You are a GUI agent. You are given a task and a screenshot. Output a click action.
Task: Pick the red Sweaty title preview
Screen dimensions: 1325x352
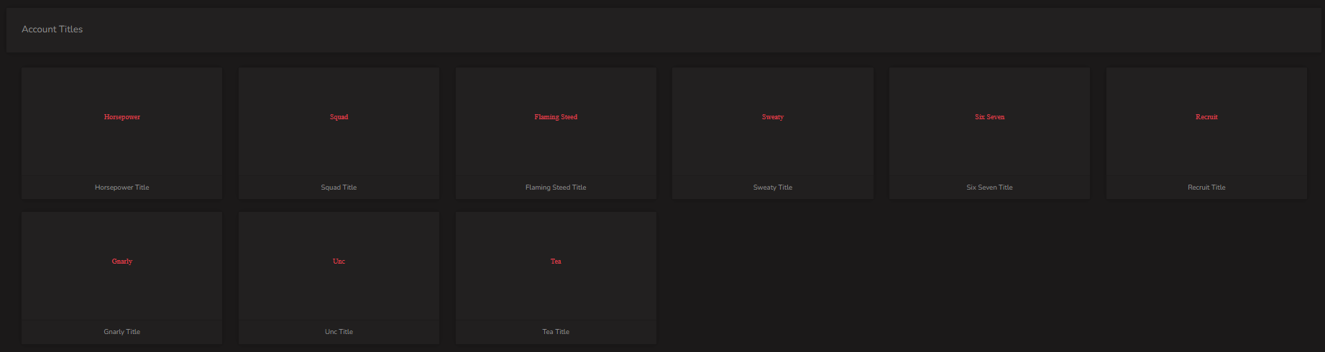pos(773,117)
